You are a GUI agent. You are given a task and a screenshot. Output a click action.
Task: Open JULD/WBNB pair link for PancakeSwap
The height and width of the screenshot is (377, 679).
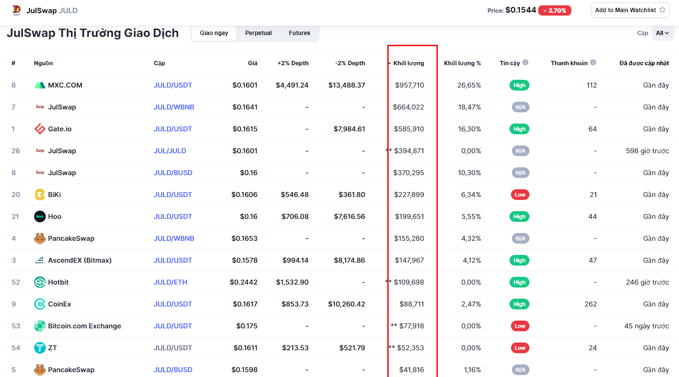coord(174,238)
